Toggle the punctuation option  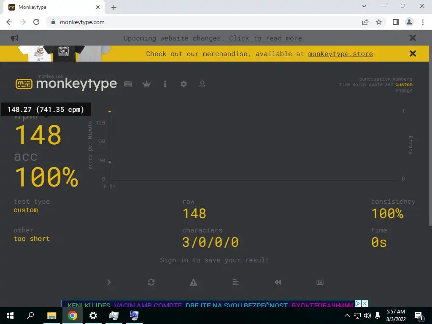[375, 79]
